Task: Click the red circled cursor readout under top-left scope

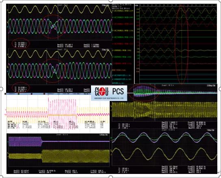Action: click(21, 43)
